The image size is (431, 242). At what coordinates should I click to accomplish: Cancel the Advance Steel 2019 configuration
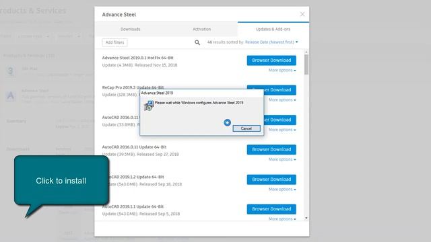[x=246, y=128]
